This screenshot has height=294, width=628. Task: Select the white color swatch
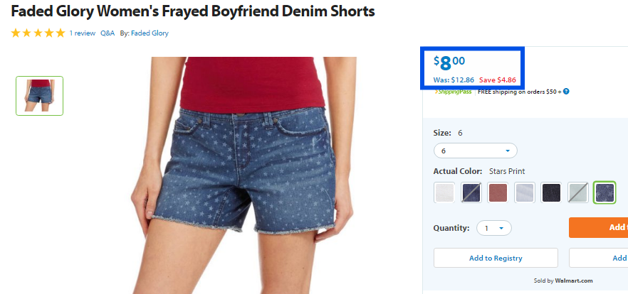click(444, 193)
